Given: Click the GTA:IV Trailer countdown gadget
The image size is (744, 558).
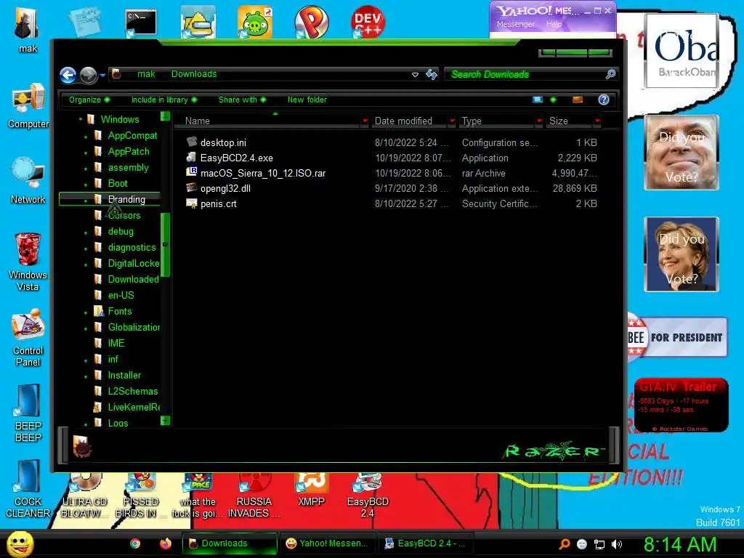Looking at the screenshot, I should (x=681, y=405).
